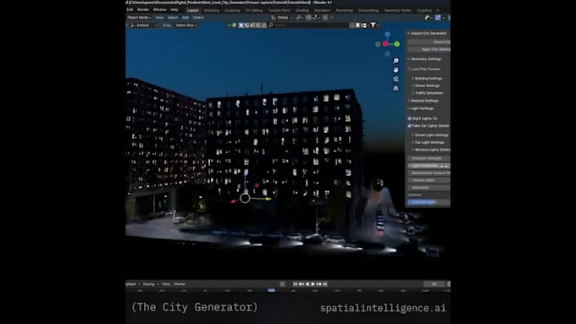Collapse the Import City Generator panel
This screenshot has height=324, width=576.
click(428, 33)
